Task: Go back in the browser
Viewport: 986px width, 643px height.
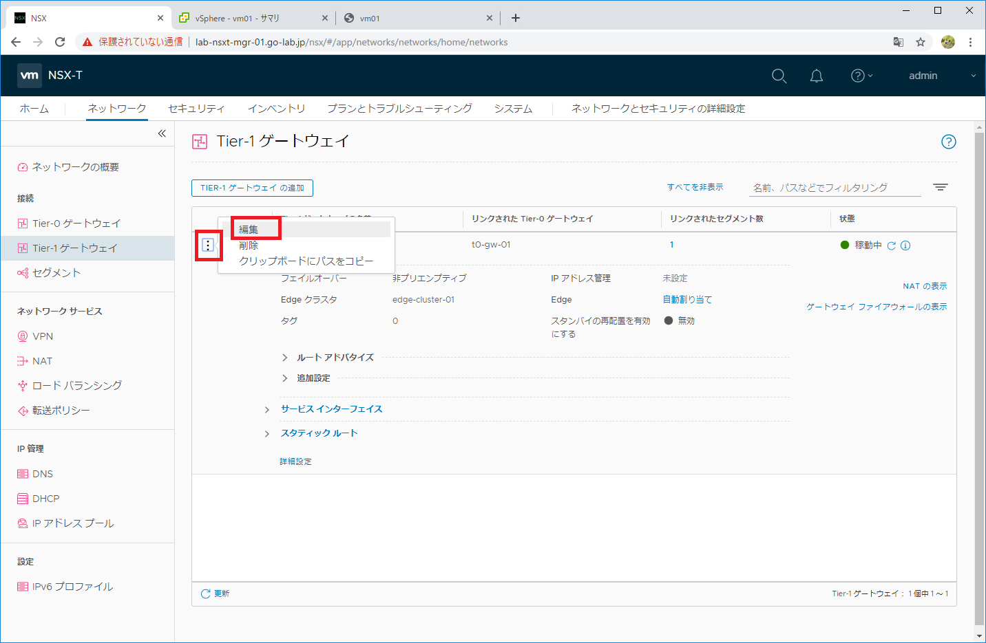Action: 16,42
